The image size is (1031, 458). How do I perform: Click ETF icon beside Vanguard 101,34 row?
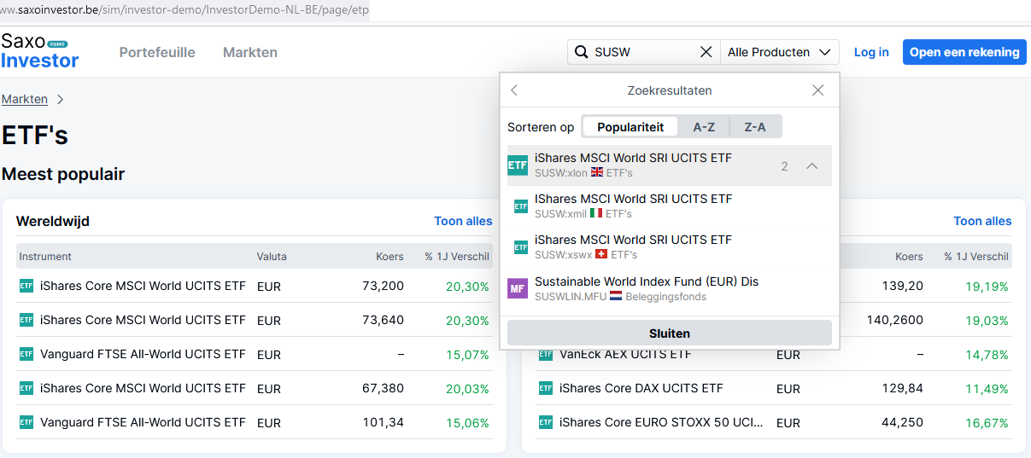tap(26, 422)
